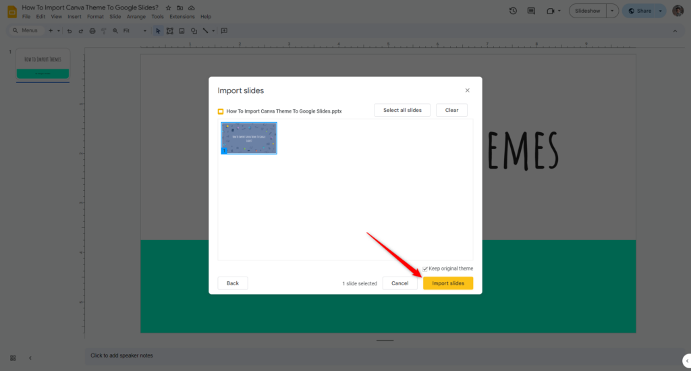Close the Import slides dialog
Screen dimensions: 691x371
pyautogui.click(x=468, y=90)
